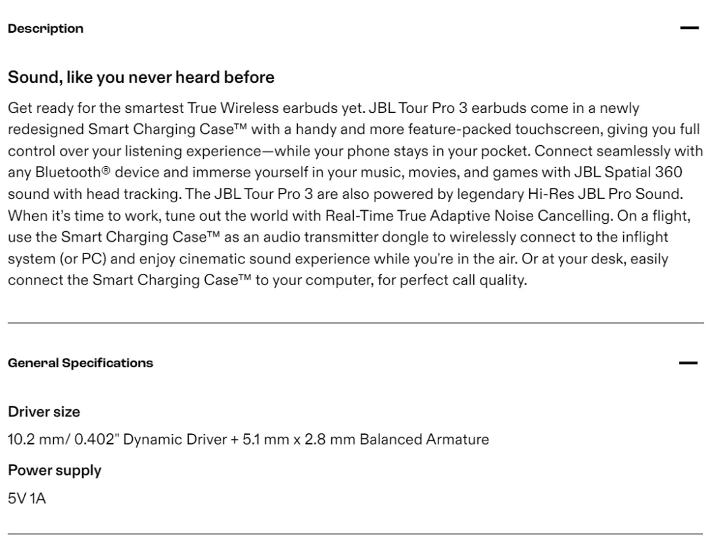
Task: Click the General Specifications header label
Action: click(x=81, y=363)
